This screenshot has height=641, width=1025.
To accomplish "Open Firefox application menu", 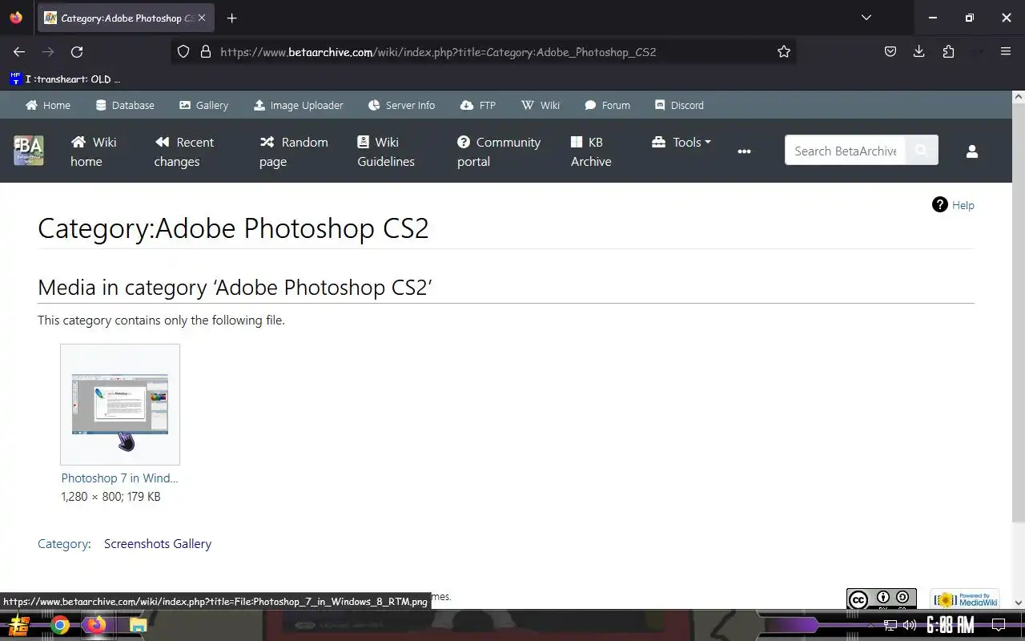I will 1006,51.
